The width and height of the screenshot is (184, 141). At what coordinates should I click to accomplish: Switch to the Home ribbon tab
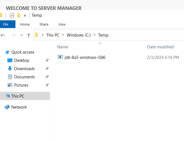pyautogui.click(x=25, y=24)
